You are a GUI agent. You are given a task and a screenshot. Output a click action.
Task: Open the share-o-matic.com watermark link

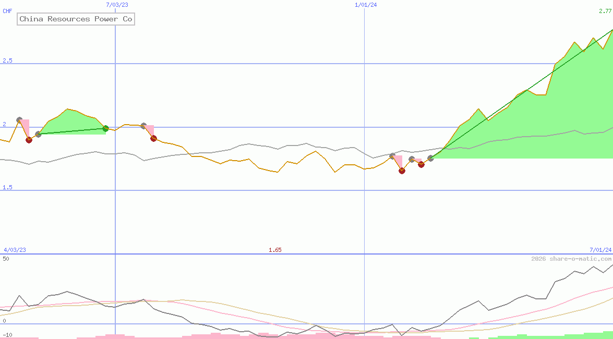[x=572, y=257]
